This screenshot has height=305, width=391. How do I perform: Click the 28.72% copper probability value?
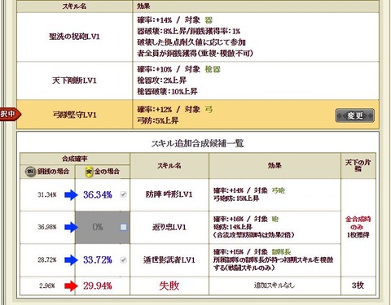47,260
